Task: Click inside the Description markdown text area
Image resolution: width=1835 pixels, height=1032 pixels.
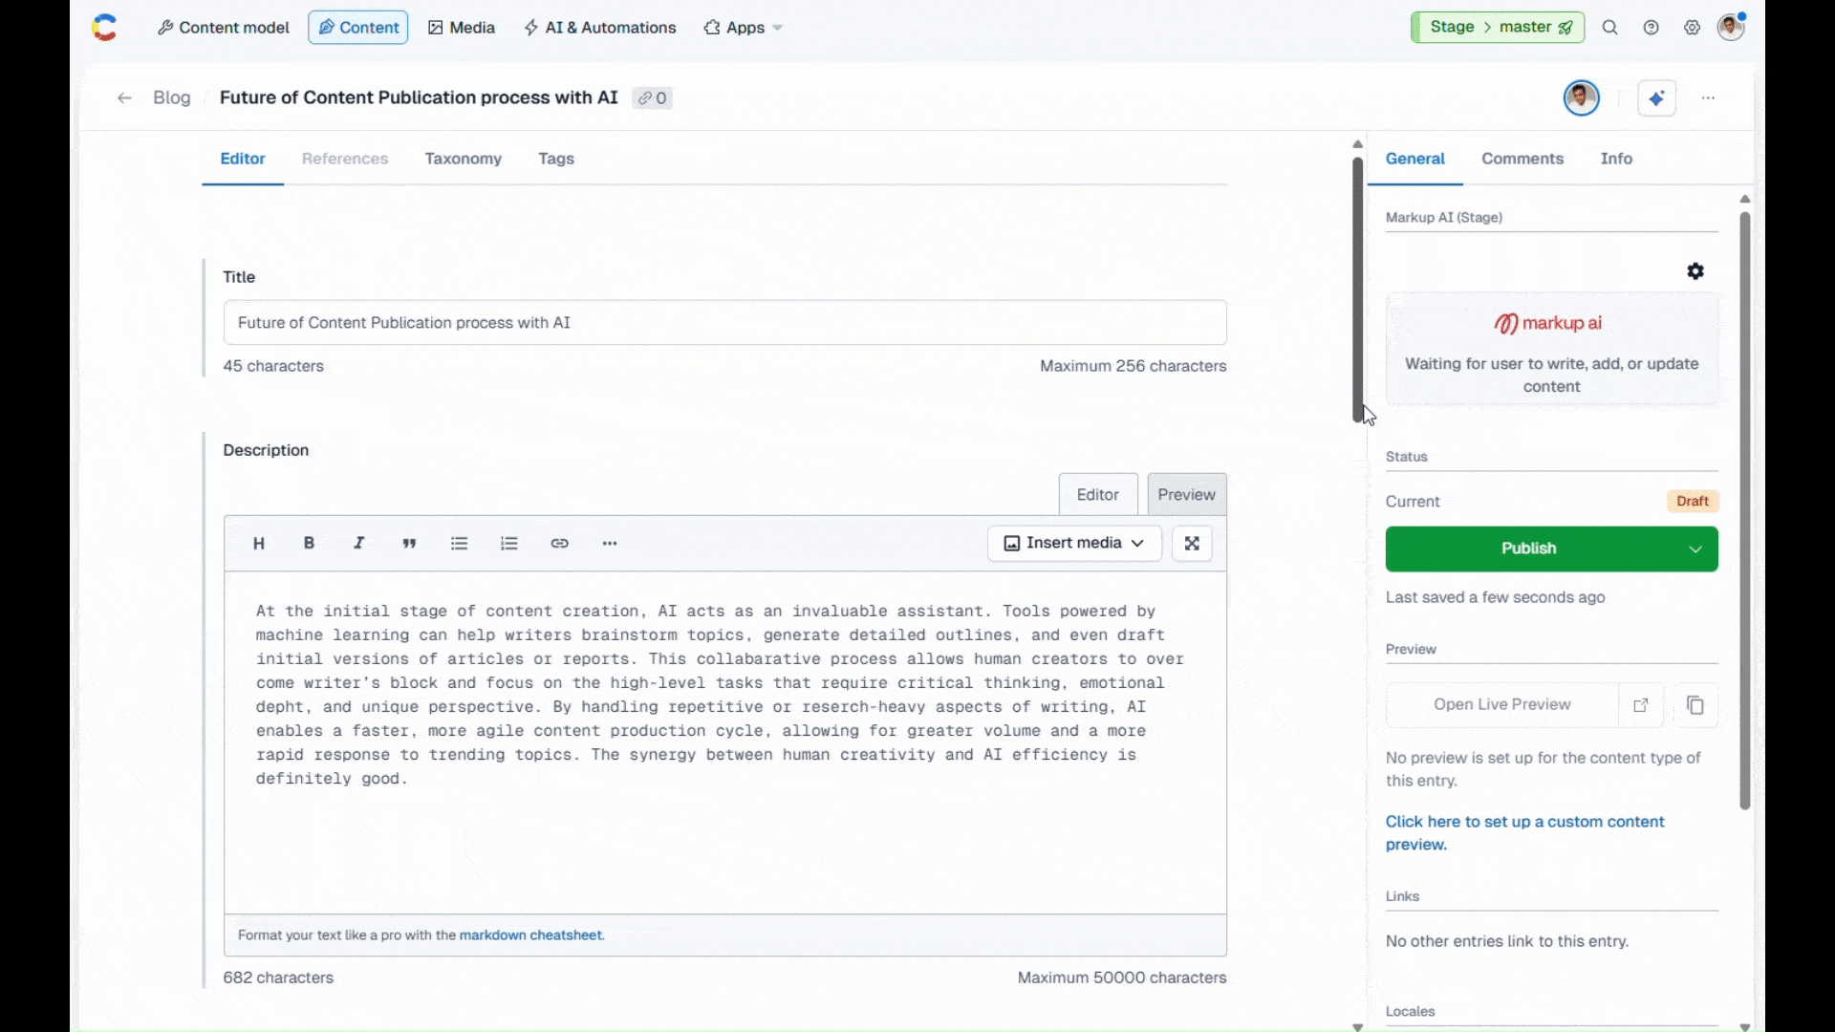Action: pyautogui.click(x=724, y=742)
